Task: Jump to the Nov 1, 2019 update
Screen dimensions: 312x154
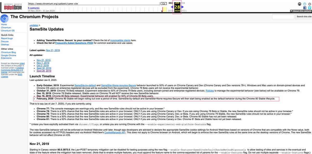Action: 43,63
